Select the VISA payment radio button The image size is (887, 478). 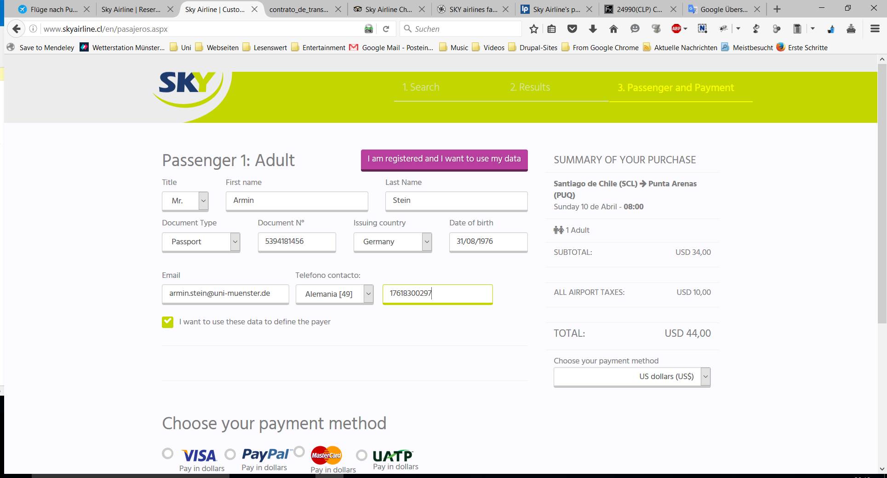(168, 454)
